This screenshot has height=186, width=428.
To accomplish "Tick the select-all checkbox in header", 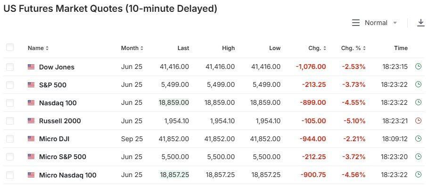I will (10, 47).
